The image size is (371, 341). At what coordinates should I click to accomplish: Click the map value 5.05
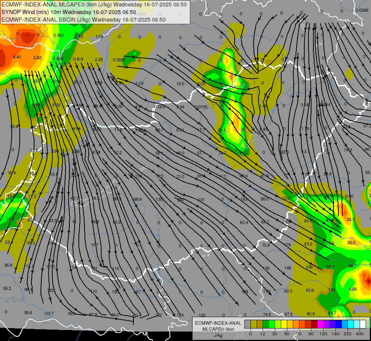point(353,289)
